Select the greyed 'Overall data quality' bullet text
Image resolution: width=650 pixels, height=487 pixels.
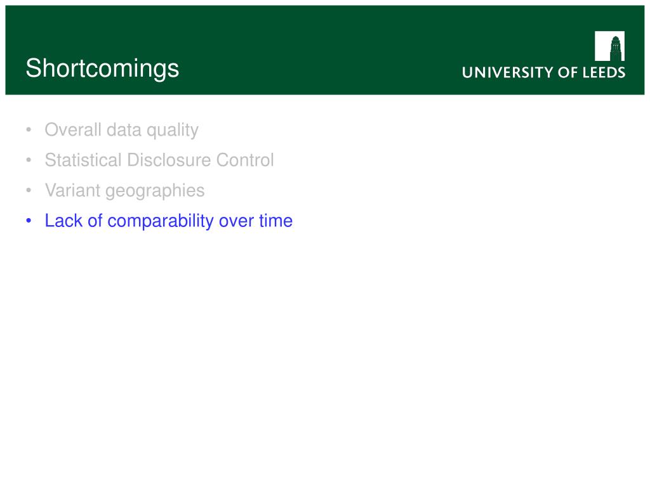pos(121,130)
